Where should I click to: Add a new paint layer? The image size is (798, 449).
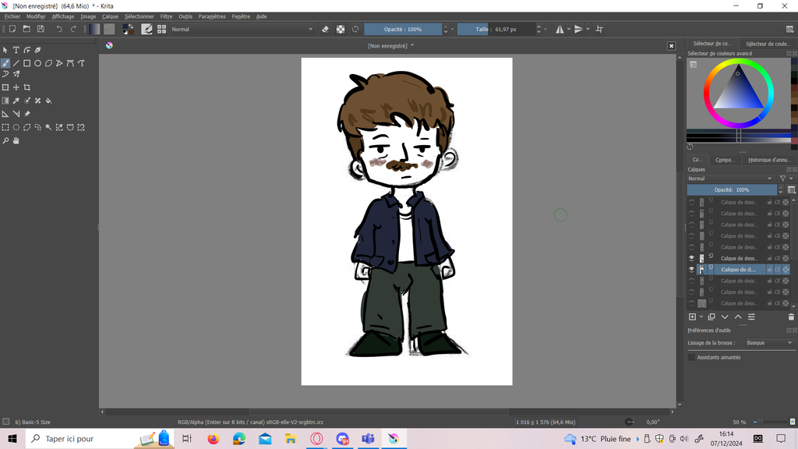[x=692, y=316]
